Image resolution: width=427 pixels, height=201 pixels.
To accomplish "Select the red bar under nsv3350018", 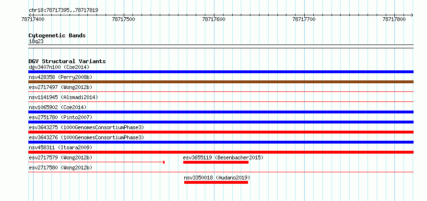I will point(216,182).
